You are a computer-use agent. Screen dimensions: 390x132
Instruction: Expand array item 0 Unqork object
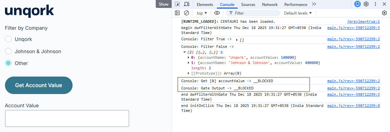(x=189, y=57)
